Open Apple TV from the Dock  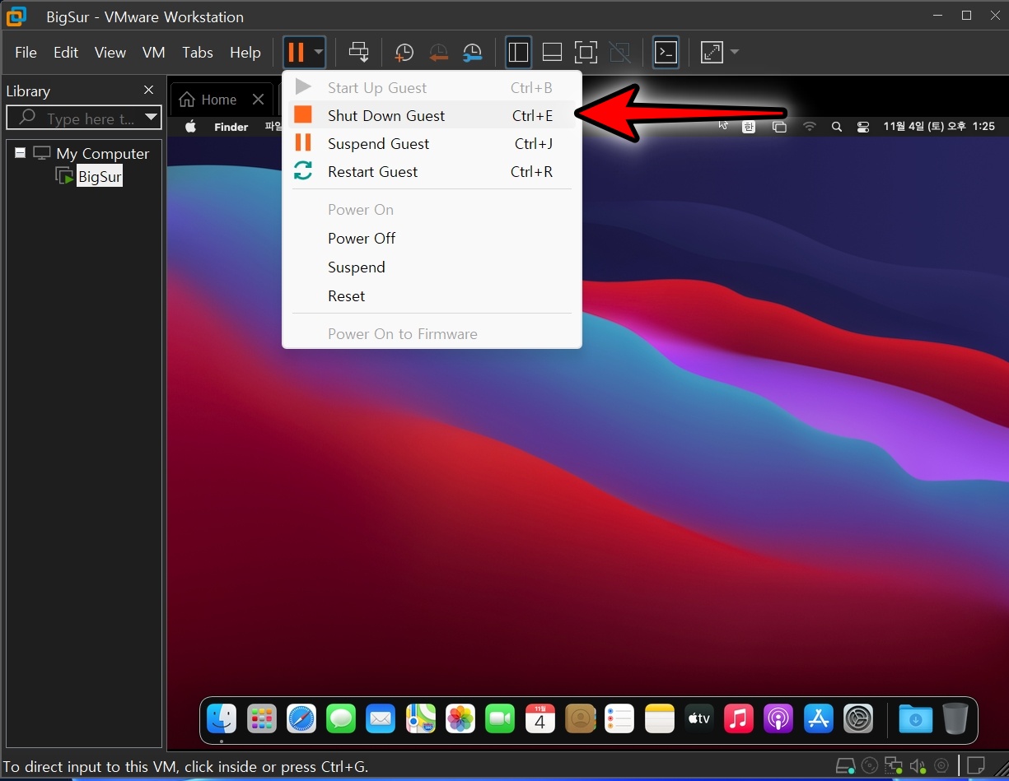(699, 719)
